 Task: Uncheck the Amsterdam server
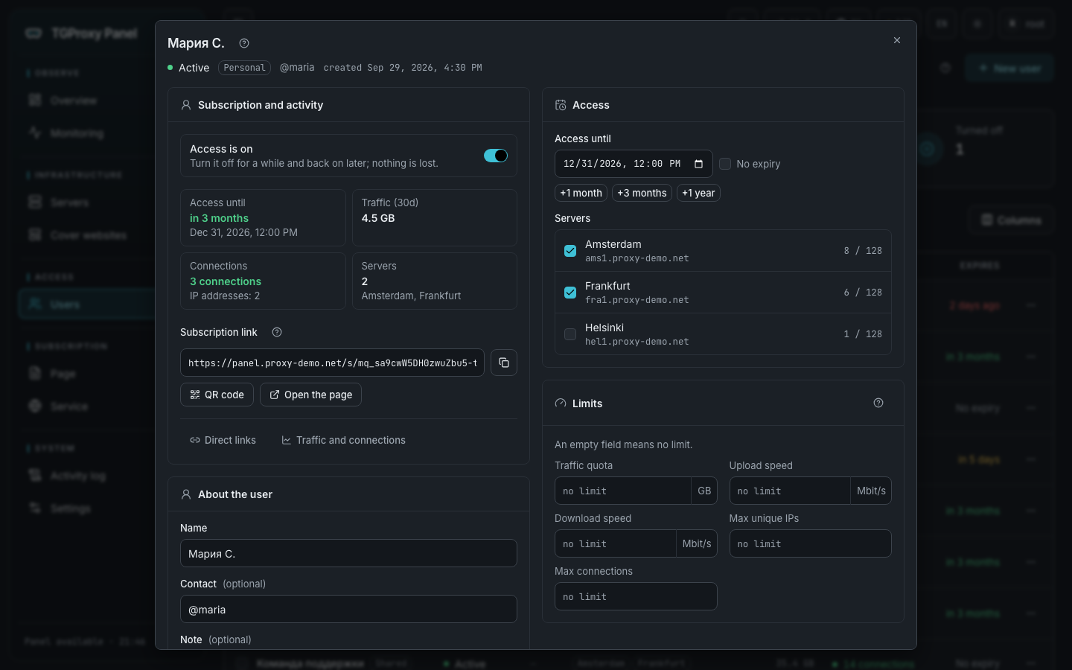pyautogui.click(x=570, y=251)
